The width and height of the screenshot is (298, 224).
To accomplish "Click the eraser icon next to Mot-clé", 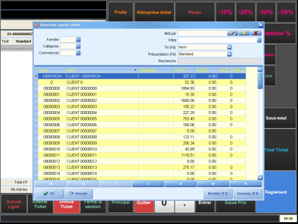I will pos(232,33).
